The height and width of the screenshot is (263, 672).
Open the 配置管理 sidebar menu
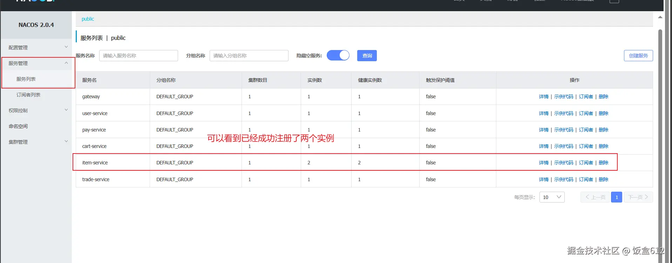[18, 48]
